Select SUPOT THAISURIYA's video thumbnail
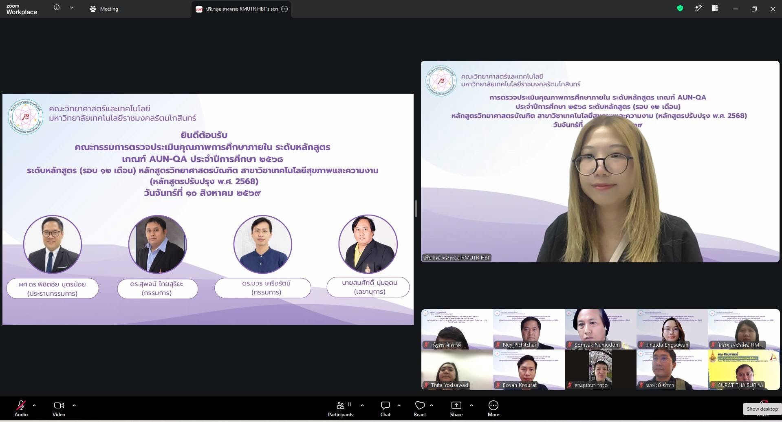The width and height of the screenshot is (782, 422). coord(744,369)
